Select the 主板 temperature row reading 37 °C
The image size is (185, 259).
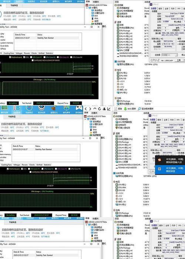coord(133,25)
